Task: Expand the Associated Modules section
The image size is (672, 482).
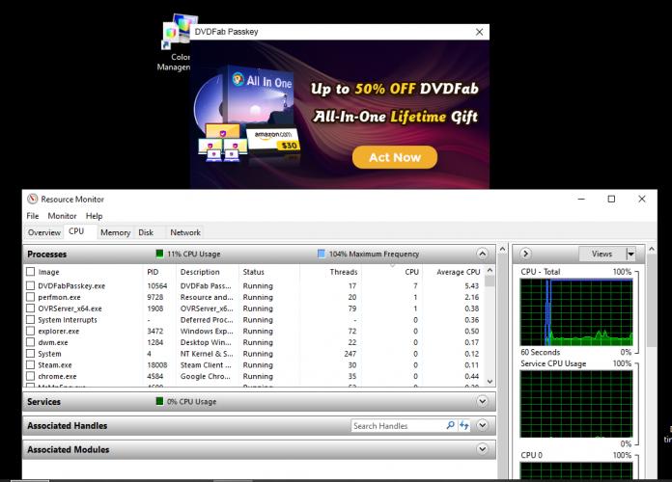Action: [x=482, y=449]
